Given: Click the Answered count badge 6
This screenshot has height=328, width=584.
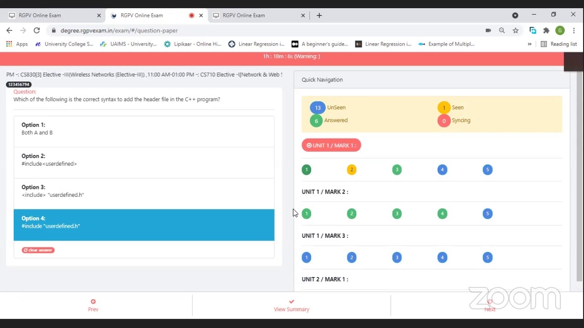Looking at the screenshot, I should pos(316,121).
